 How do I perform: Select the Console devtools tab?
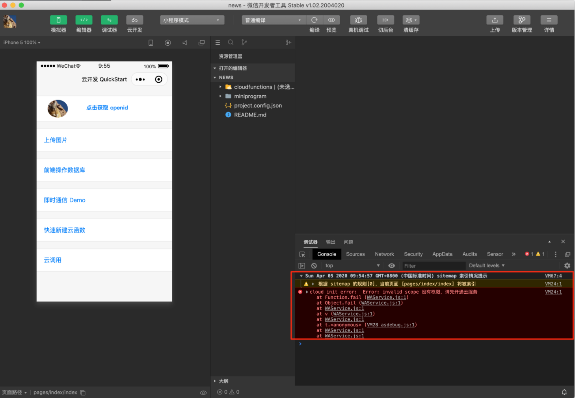[x=327, y=254]
